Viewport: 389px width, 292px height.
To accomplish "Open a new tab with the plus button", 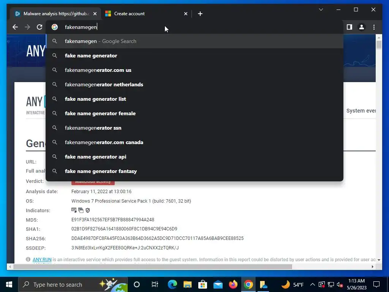I will click(x=200, y=14).
